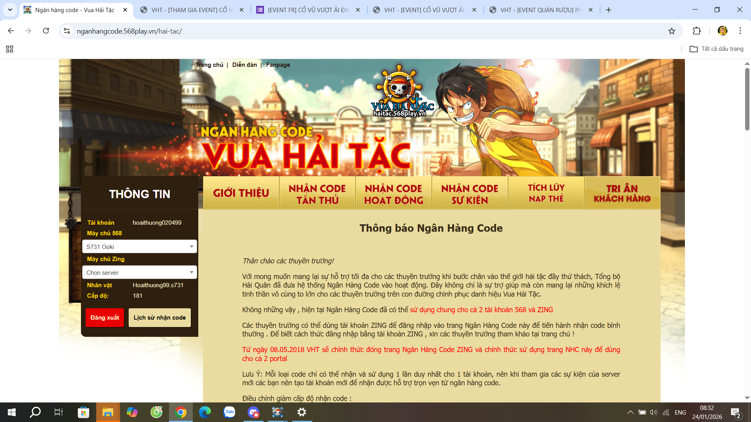Open NHẬN CODE TÂN THỦ menu
The height and width of the screenshot is (422, 751).
click(x=317, y=193)
